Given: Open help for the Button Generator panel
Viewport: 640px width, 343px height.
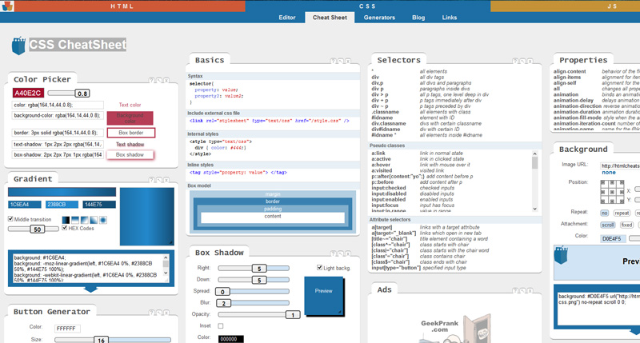Looking at the screenshot, I should (151, 313).
